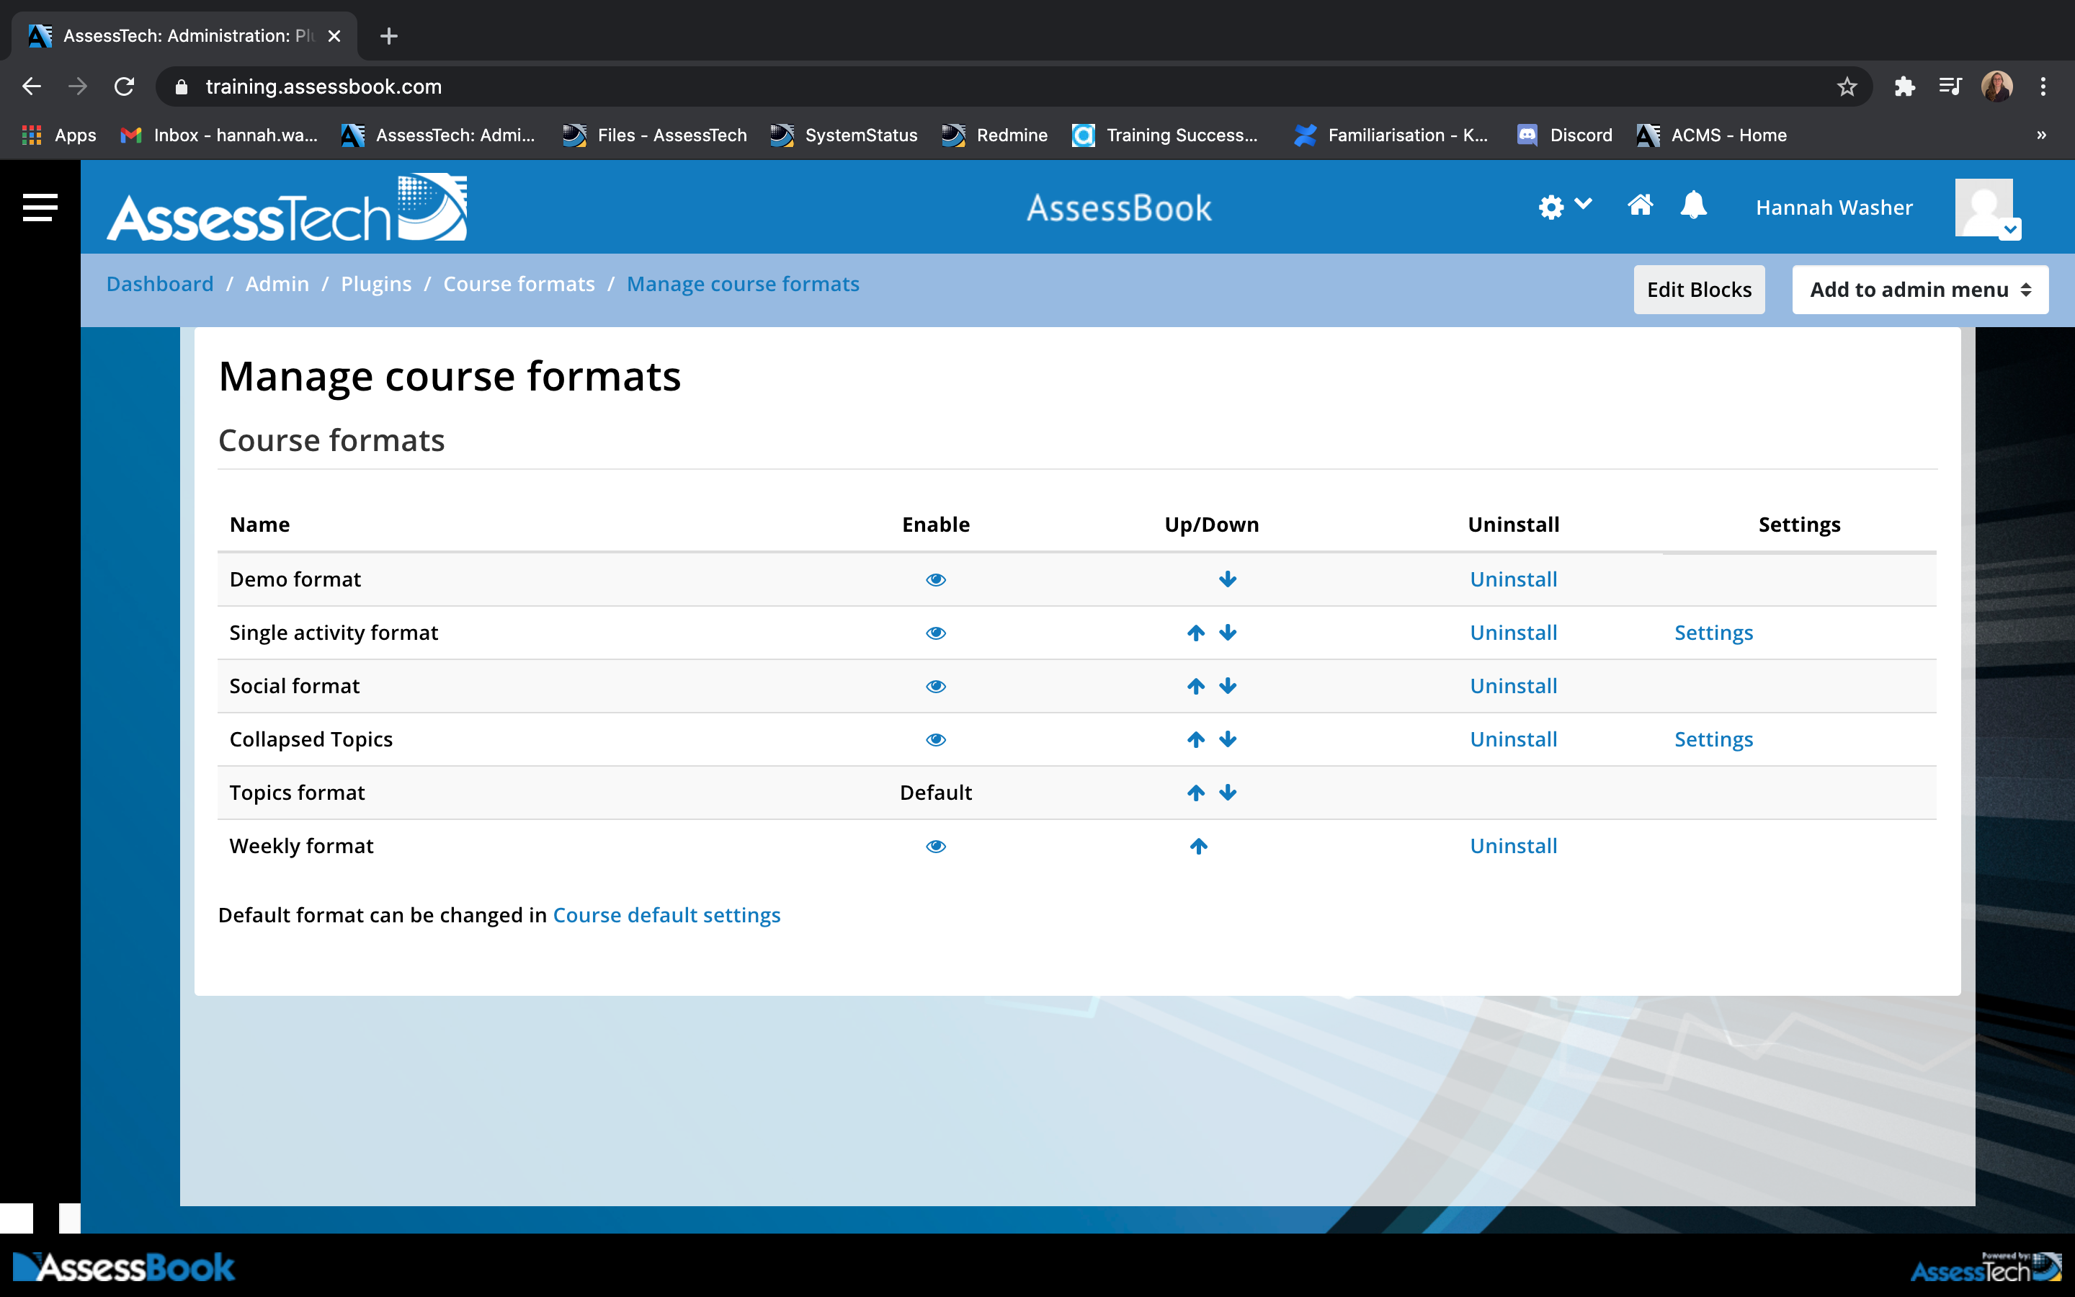Image resolution: width=2075 pixels, height=1297 pixels.
Task: Click the AssessTech logo
Action: coord(286,208)
